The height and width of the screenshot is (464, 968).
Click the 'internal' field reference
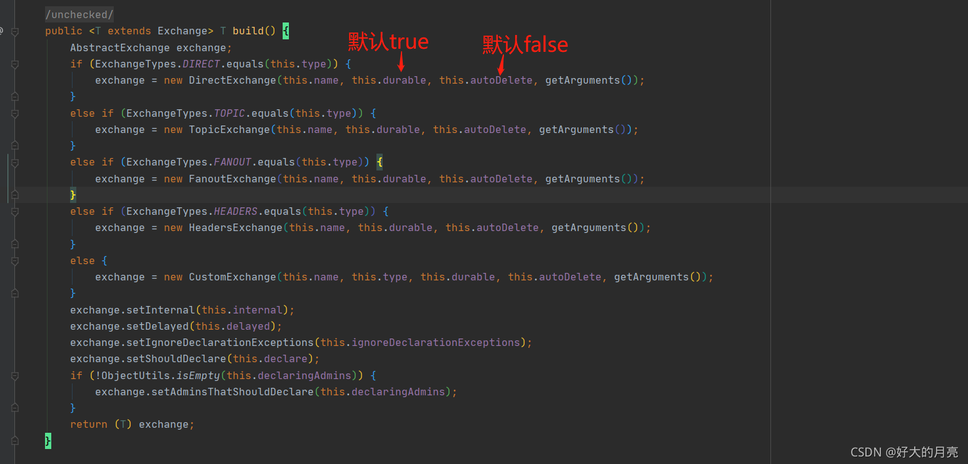point(258,310)
